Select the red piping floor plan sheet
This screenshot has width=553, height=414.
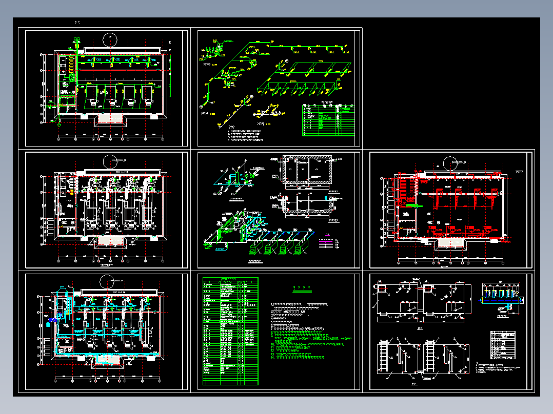[x=451, y=210]
